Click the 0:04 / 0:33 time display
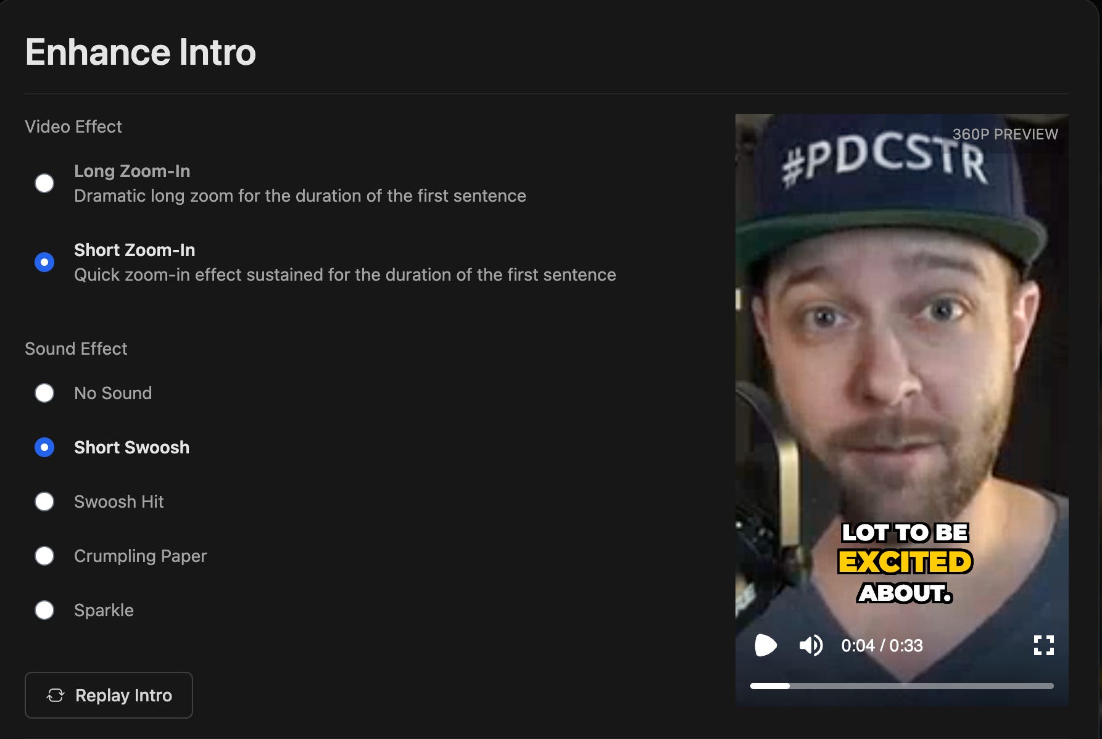The image size is (1102, 739). click(x=882, y=646)
